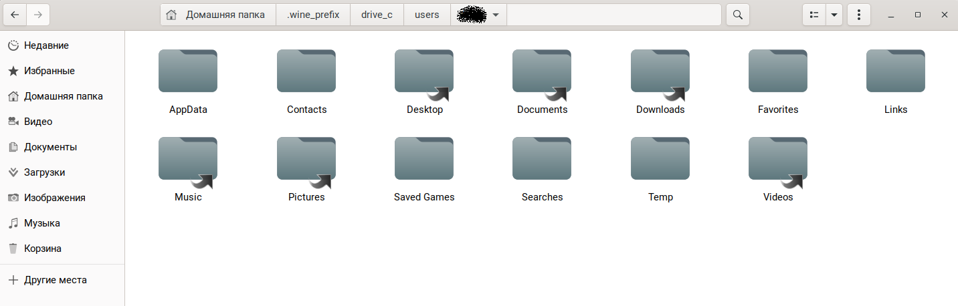This screenshot has width=958, height=306.
Task: Open Загрузки in the sidebar
Action: [44, 172]
